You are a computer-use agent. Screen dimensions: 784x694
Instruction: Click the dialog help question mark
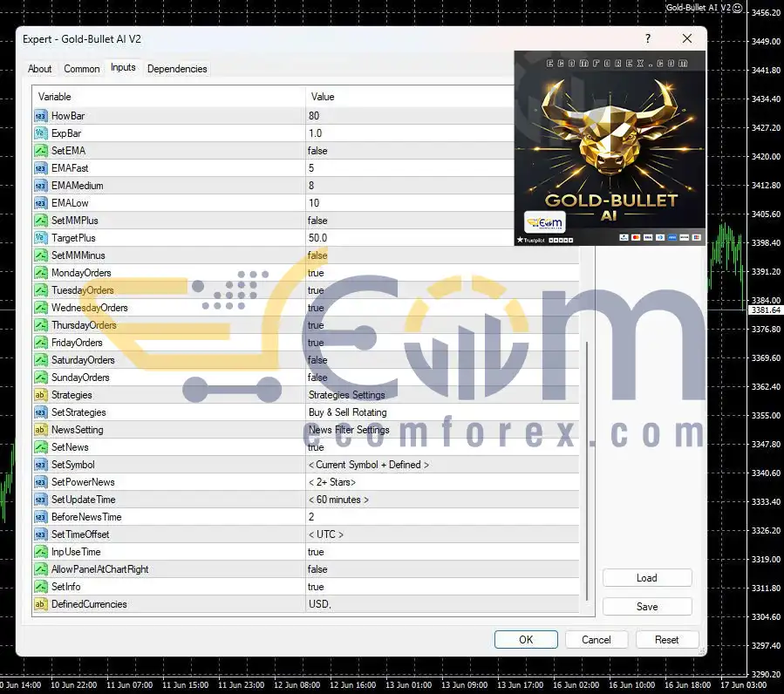click(648, 38)
